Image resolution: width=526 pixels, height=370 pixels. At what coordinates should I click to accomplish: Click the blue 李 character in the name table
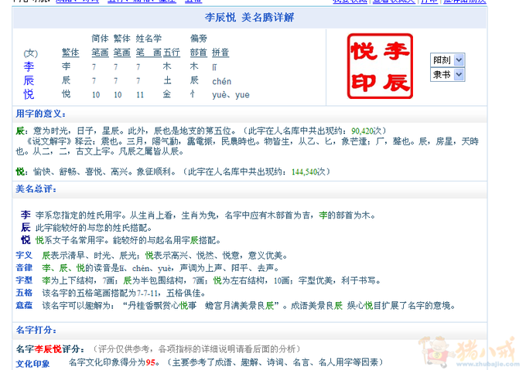(29, 66)
